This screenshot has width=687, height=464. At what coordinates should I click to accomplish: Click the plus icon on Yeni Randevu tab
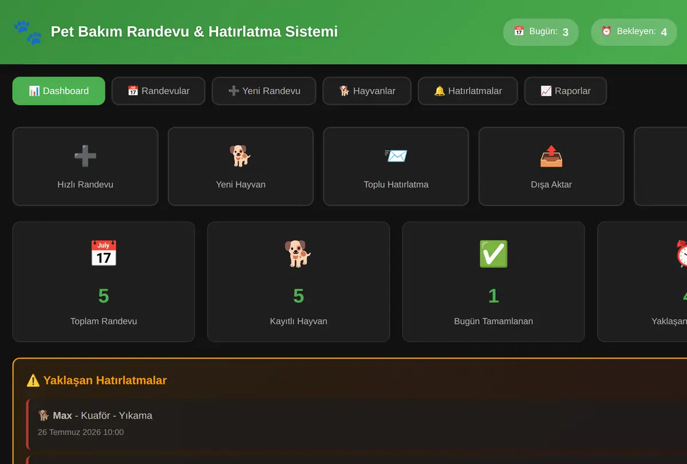pos(234,91)
